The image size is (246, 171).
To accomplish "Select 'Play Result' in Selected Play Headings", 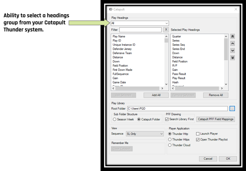I will pyautogui.click(x=179, y=78).
